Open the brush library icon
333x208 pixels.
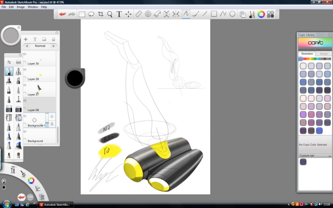tap(19, 62)
